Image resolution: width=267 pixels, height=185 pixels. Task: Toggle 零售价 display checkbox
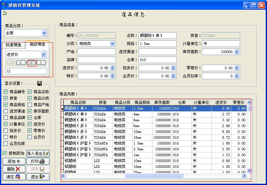click(x=30, y=131)
